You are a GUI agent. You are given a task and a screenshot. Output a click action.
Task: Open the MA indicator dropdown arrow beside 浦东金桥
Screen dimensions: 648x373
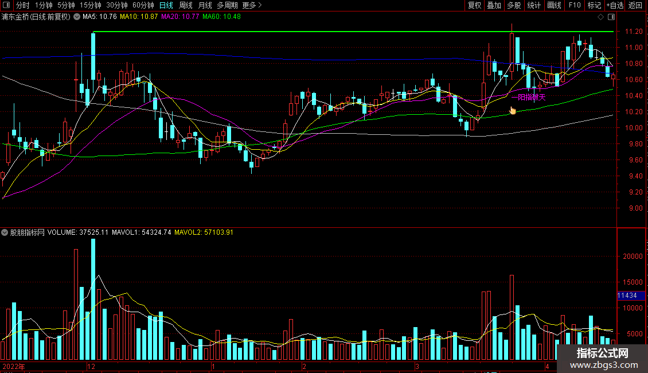pyautogui.click(x=77, y=17)
